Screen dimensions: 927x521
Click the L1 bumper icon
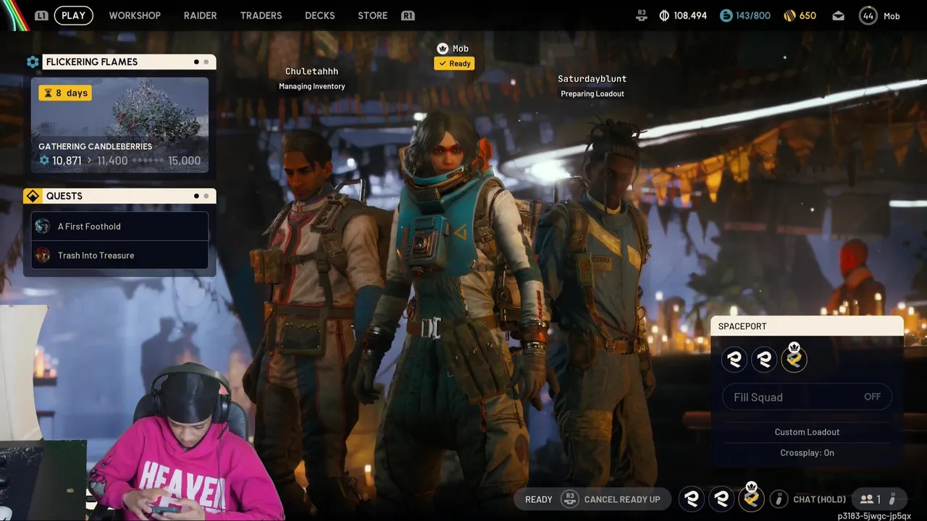coord(41,15)
